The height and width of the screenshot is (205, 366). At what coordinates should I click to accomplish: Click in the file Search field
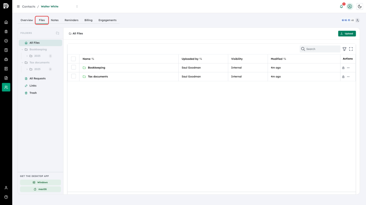(x=320, y=49)
